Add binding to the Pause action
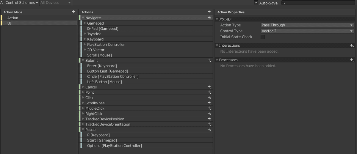The width and height of the screenshot is (357, 154). [x=209, y=130]
